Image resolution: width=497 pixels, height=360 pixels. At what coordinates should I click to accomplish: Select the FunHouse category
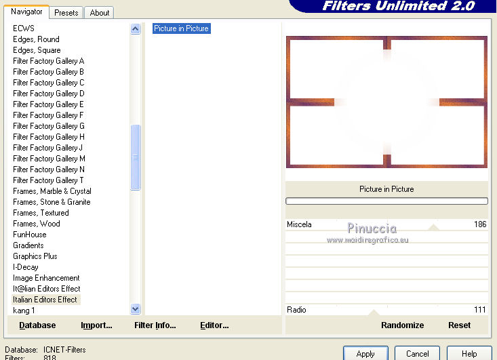[x=30, y=235]
